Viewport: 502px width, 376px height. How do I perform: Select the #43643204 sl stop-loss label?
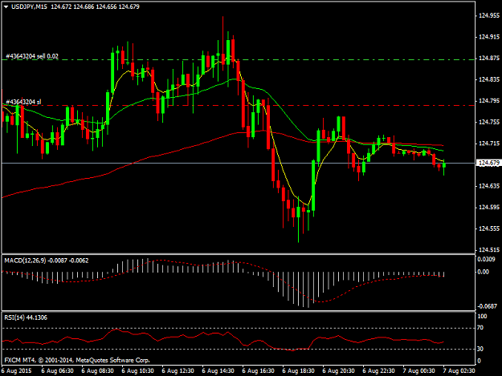point(23,102)
